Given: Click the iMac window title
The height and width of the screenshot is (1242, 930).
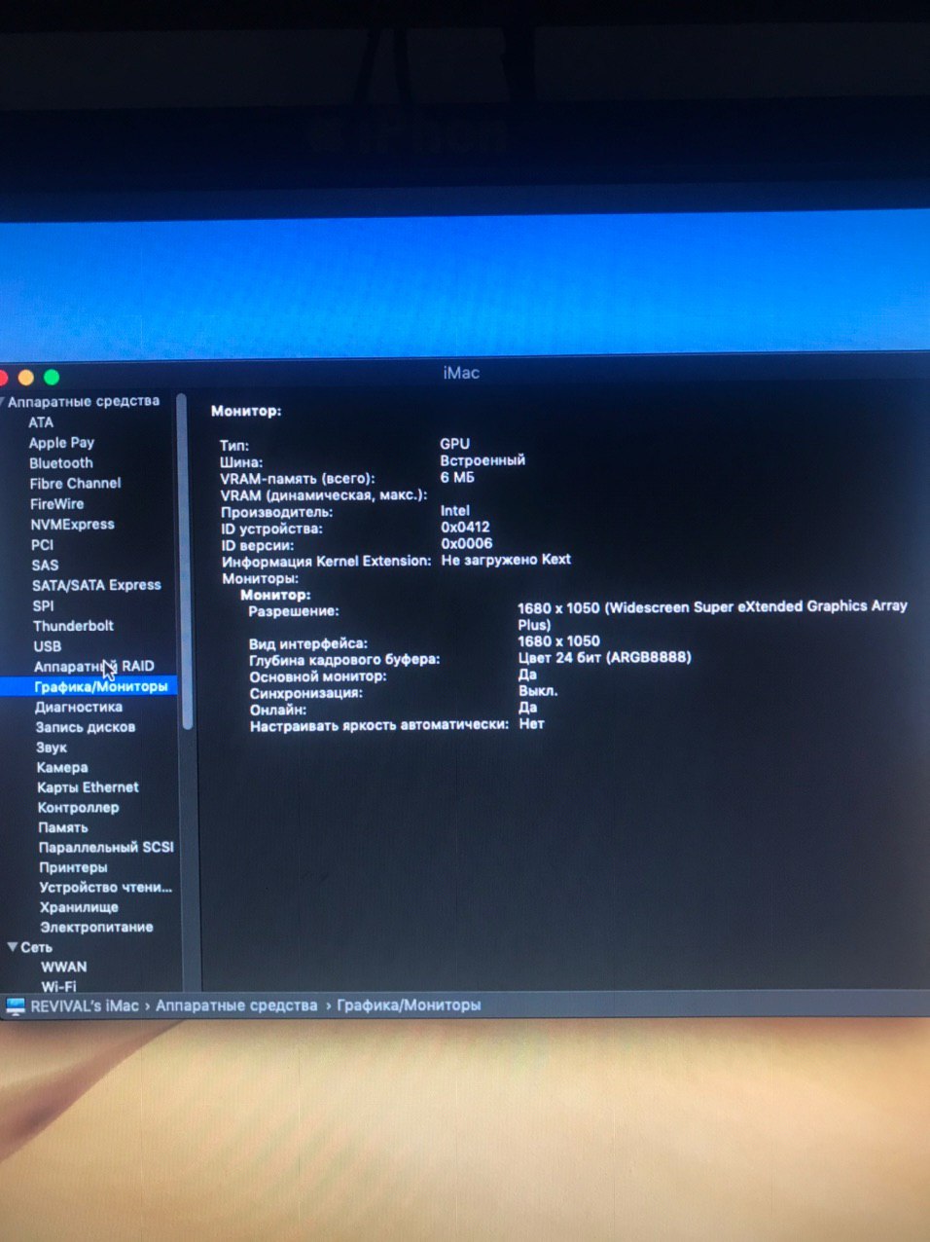Looking at the screenshot, I should pos(461,373).
